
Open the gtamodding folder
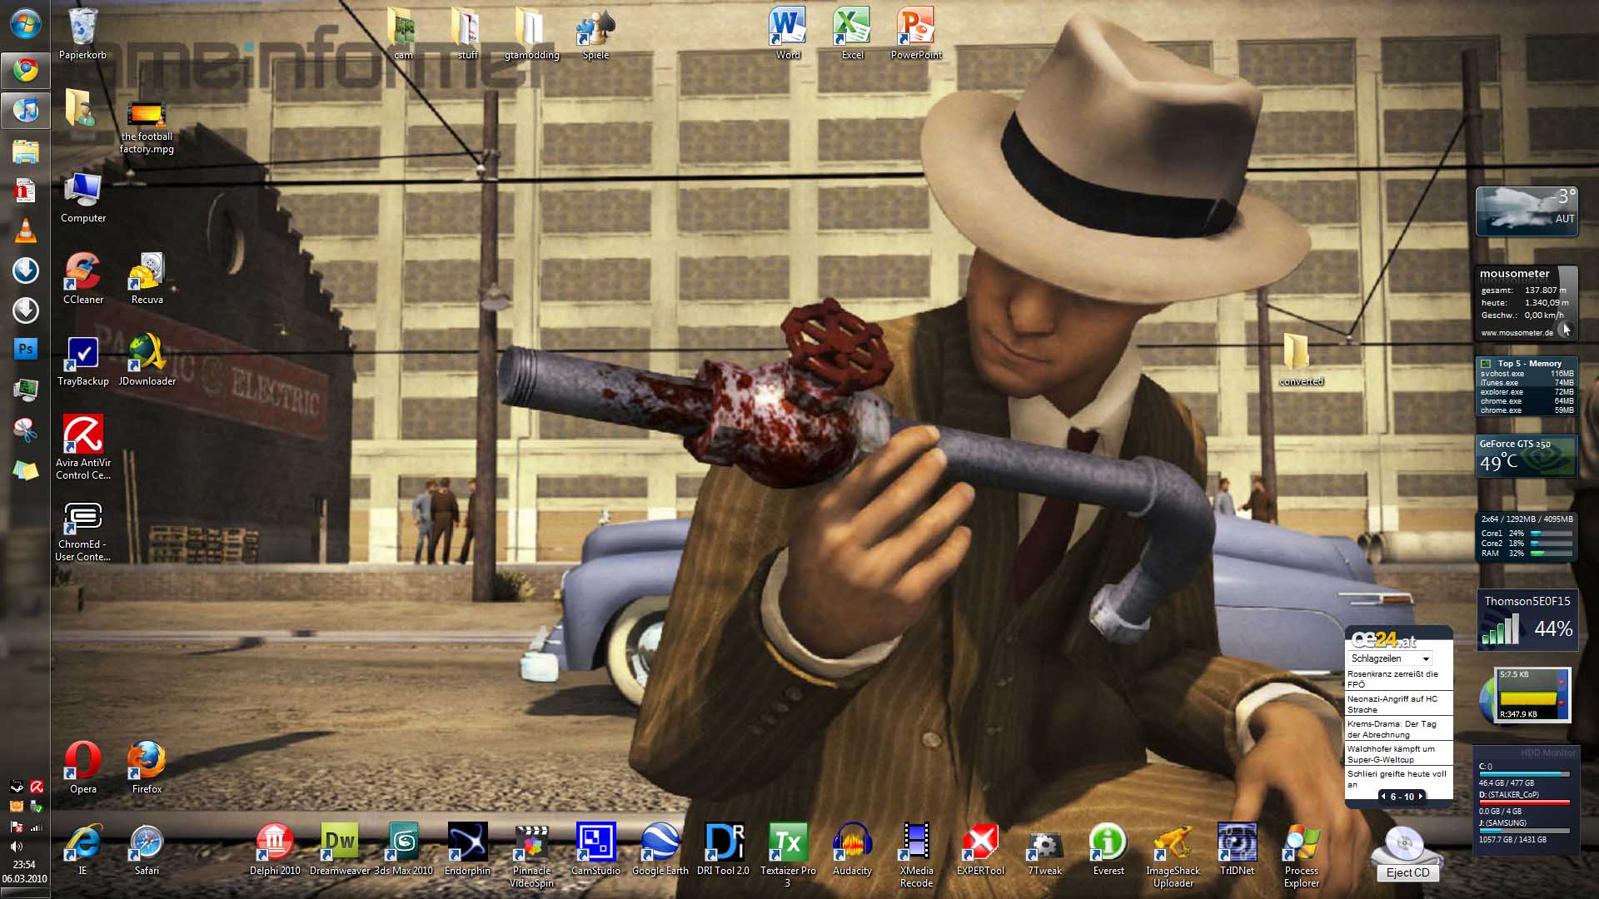coord(531,33)
